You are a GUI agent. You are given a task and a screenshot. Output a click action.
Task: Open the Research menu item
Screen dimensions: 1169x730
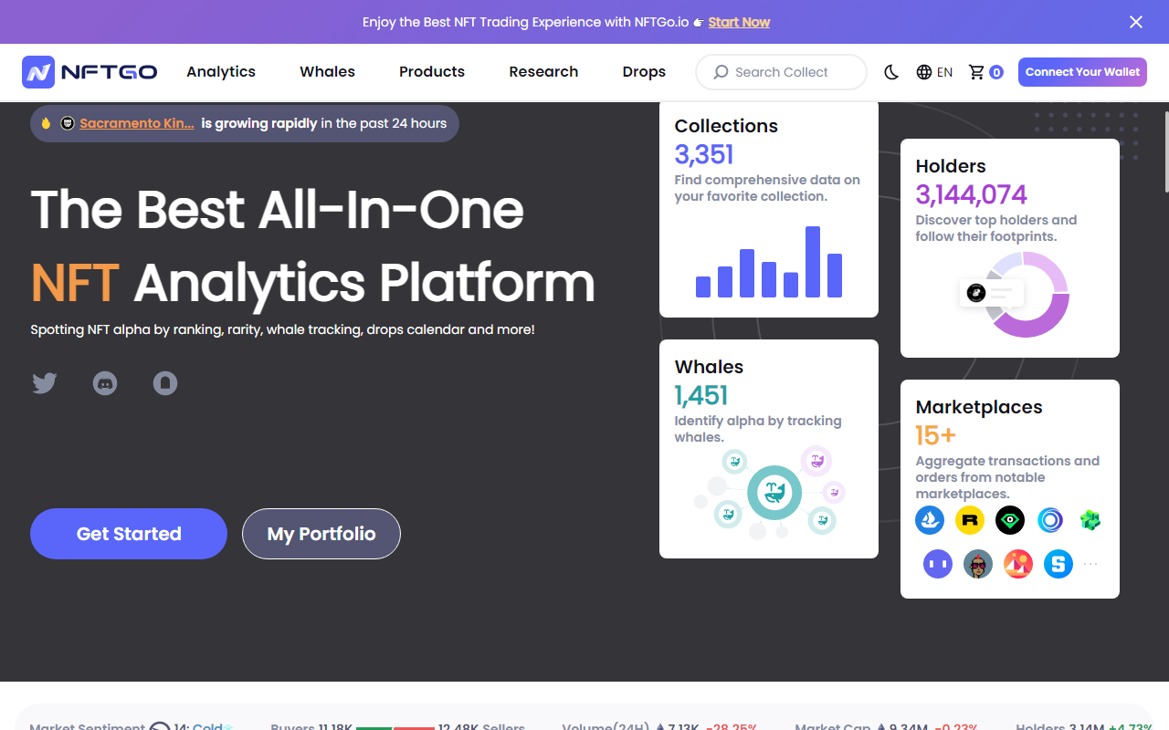point(543,71)
